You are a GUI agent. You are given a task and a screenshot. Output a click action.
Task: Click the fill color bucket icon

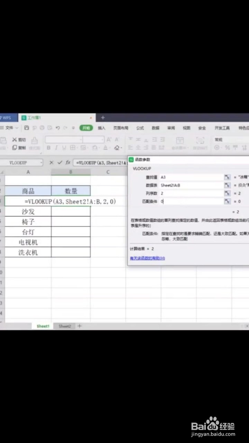pyautogui.click(x=94, y=148)
